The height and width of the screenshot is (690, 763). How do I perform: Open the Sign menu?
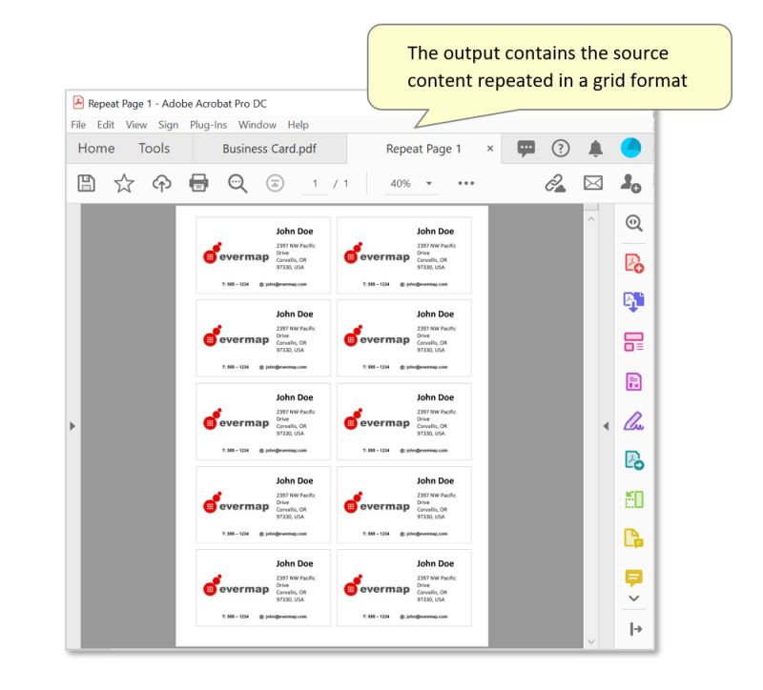(x=168, y=125)
